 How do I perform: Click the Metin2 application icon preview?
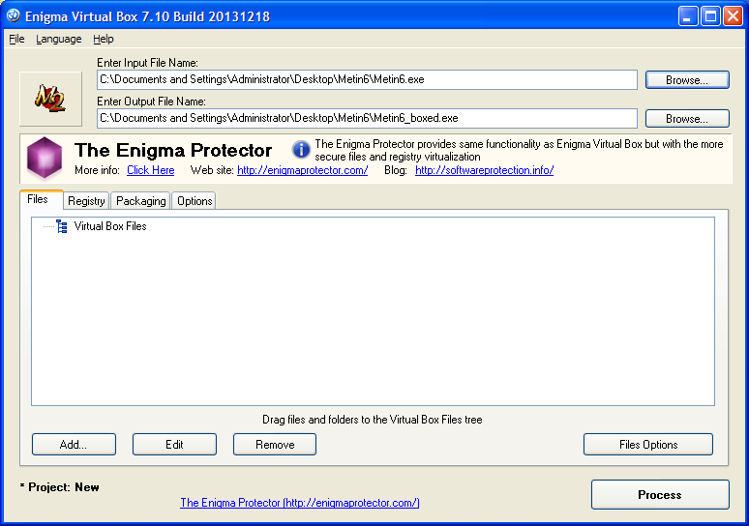(50, 99)
